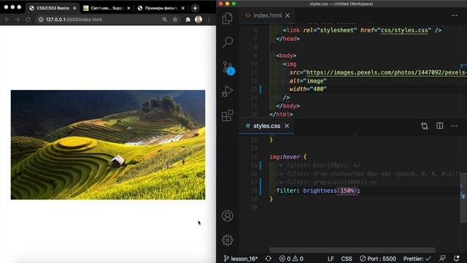Screen dimensions: 467x263
Task: Open the Manage gear icon
Action: pyautogui.click(x=228, y=240)
